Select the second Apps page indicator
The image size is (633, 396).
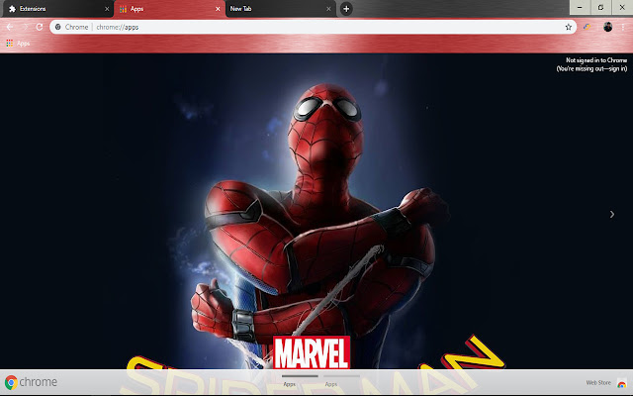[x=341, y=380]
